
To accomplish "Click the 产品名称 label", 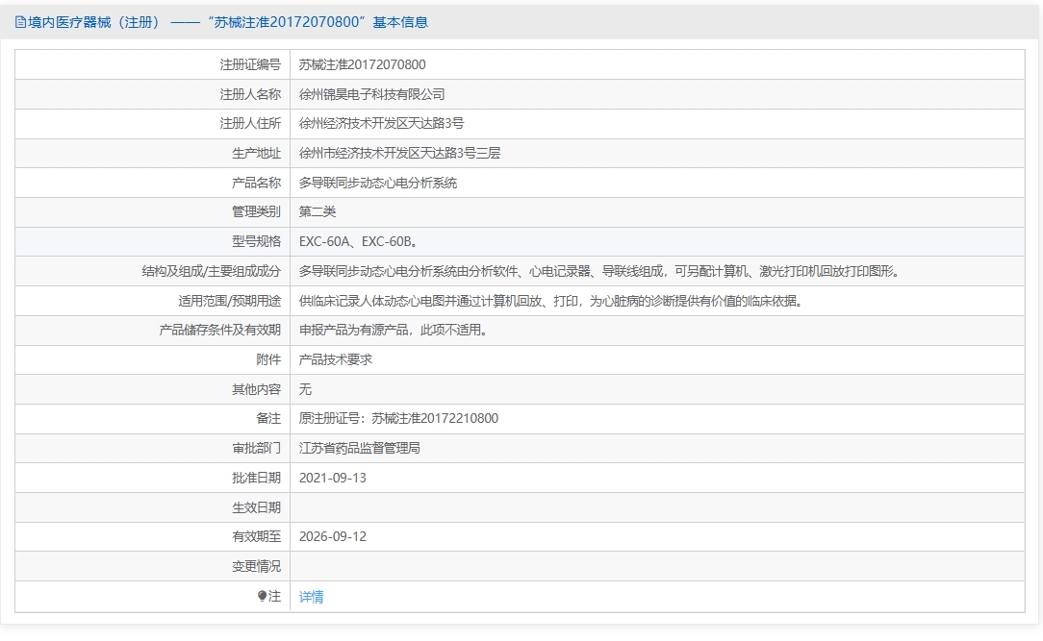I will coord(256,183).
